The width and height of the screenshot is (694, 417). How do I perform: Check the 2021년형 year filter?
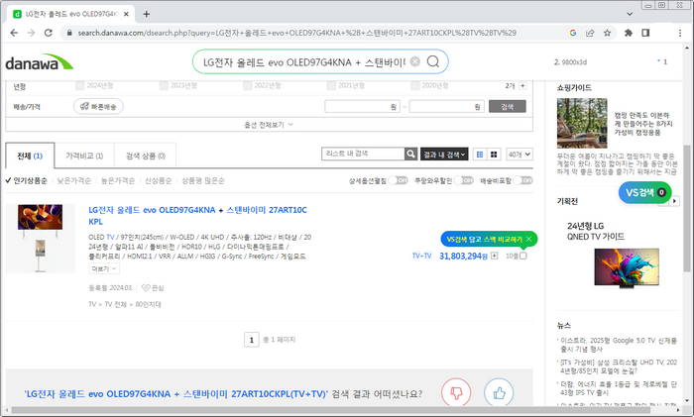[x=331, y=85]
